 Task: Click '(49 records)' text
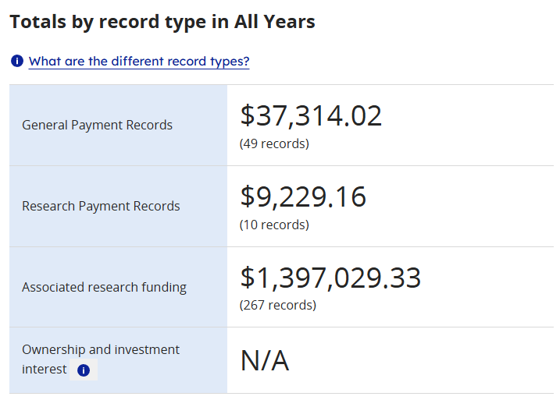tap(274, 143)
